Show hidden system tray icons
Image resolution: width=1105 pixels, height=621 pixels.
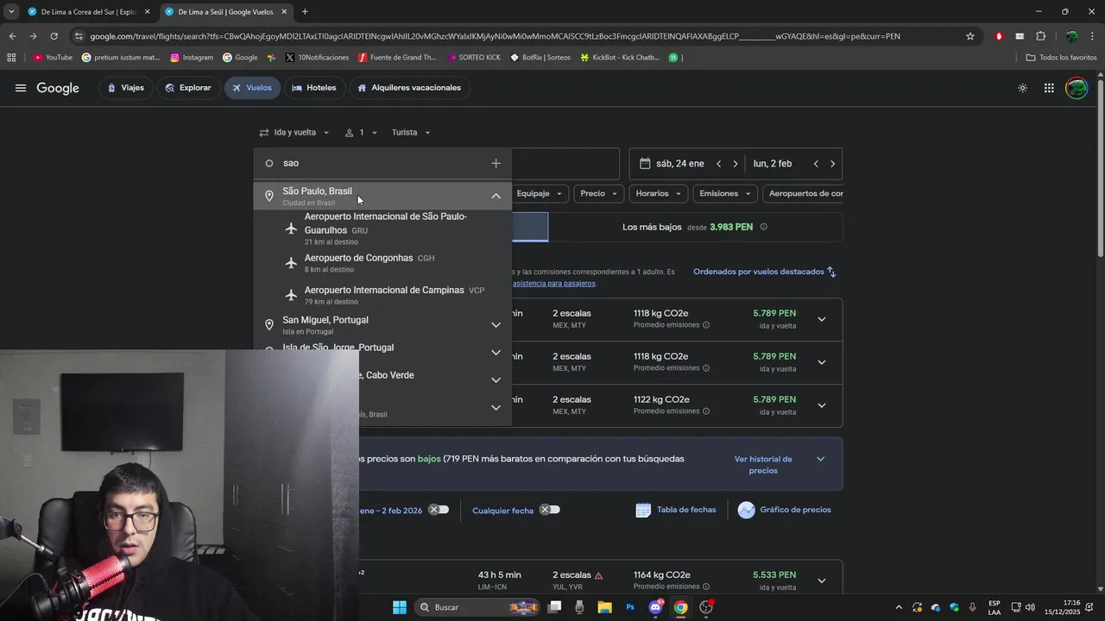tap(899, 607)
